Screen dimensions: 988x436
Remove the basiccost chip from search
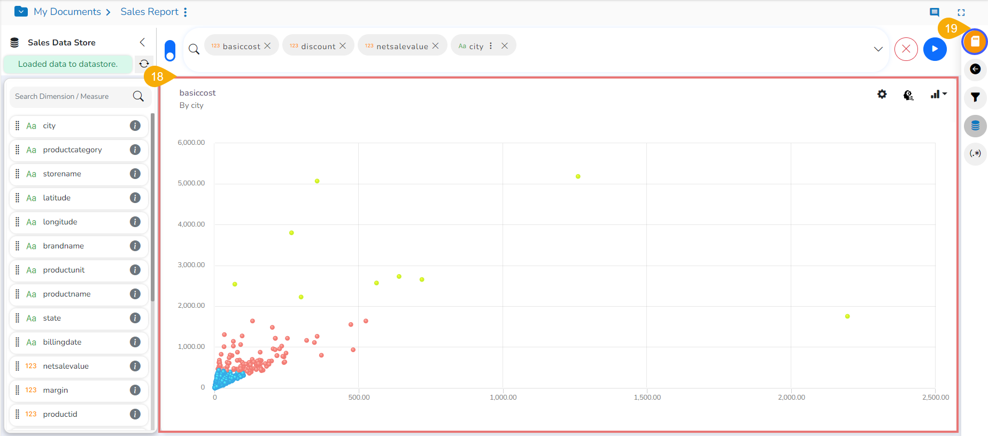[x=267, y=46]
